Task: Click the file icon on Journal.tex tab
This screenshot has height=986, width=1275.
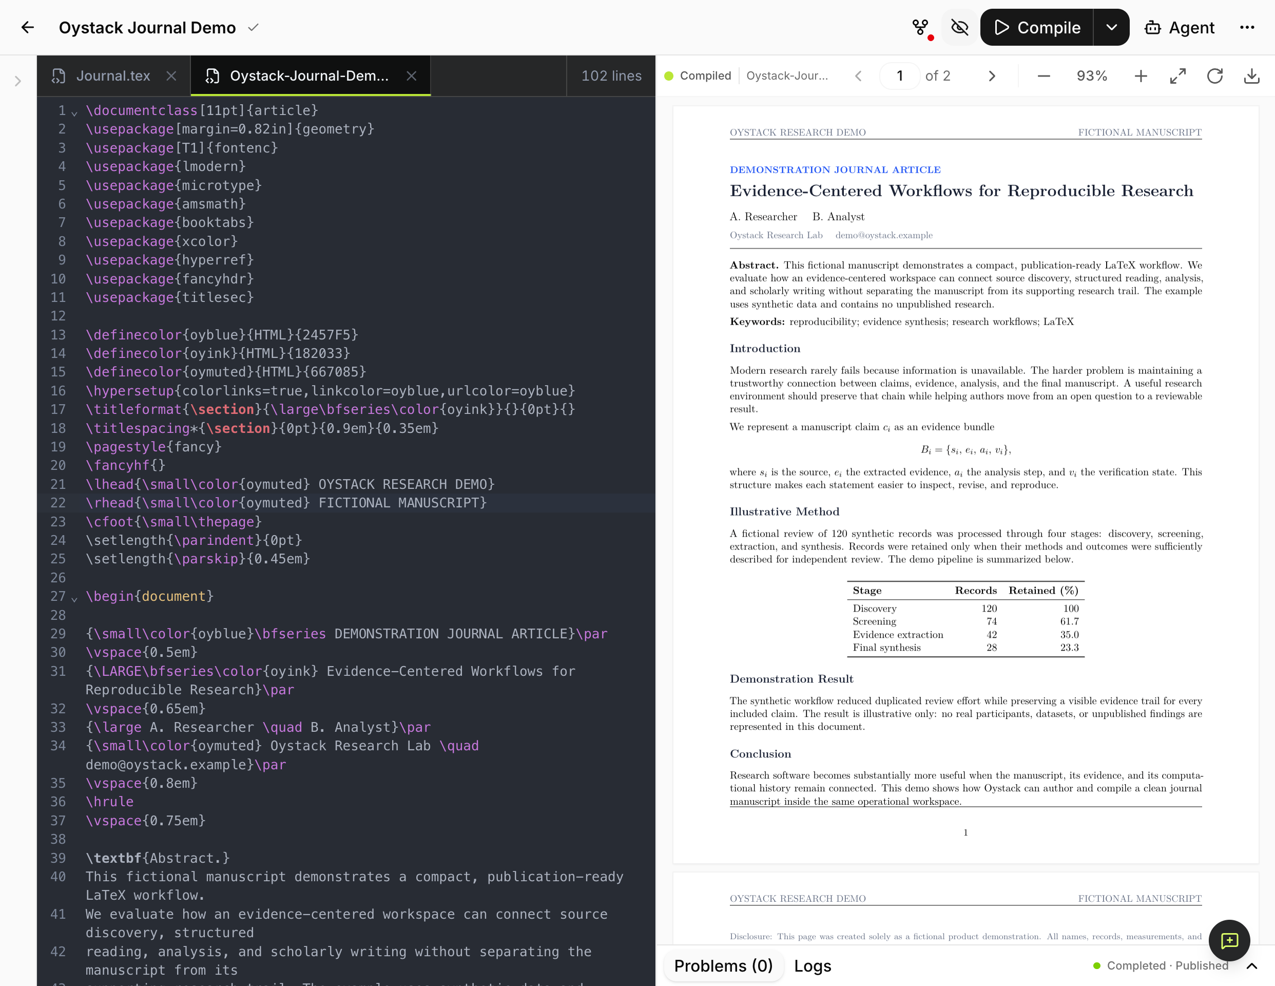Action: [x=59, y=76]
